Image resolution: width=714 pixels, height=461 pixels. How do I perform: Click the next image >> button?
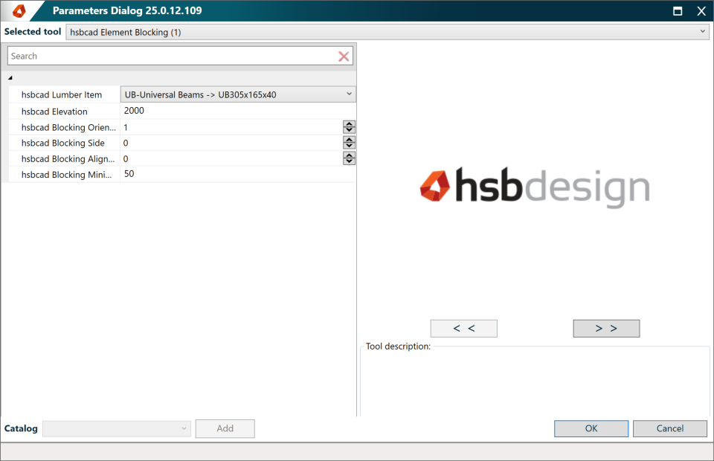tap(606, 329)
